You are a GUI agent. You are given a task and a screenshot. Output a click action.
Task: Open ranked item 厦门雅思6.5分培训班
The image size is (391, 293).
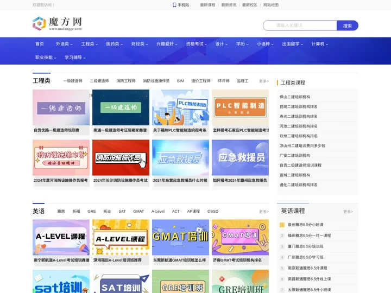tap(305, 246)
